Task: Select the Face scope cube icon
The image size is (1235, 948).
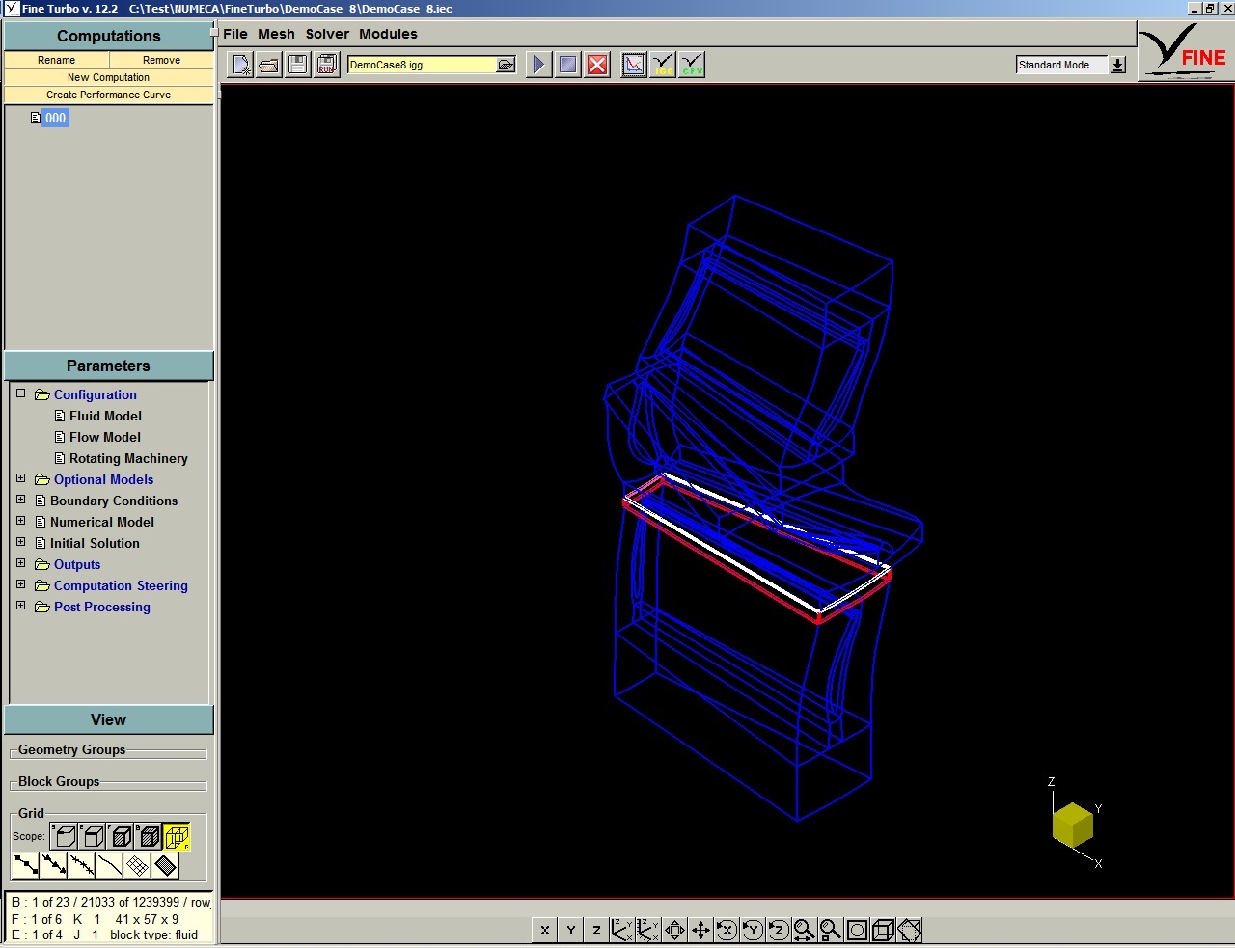Action: [x=120, y=836]
